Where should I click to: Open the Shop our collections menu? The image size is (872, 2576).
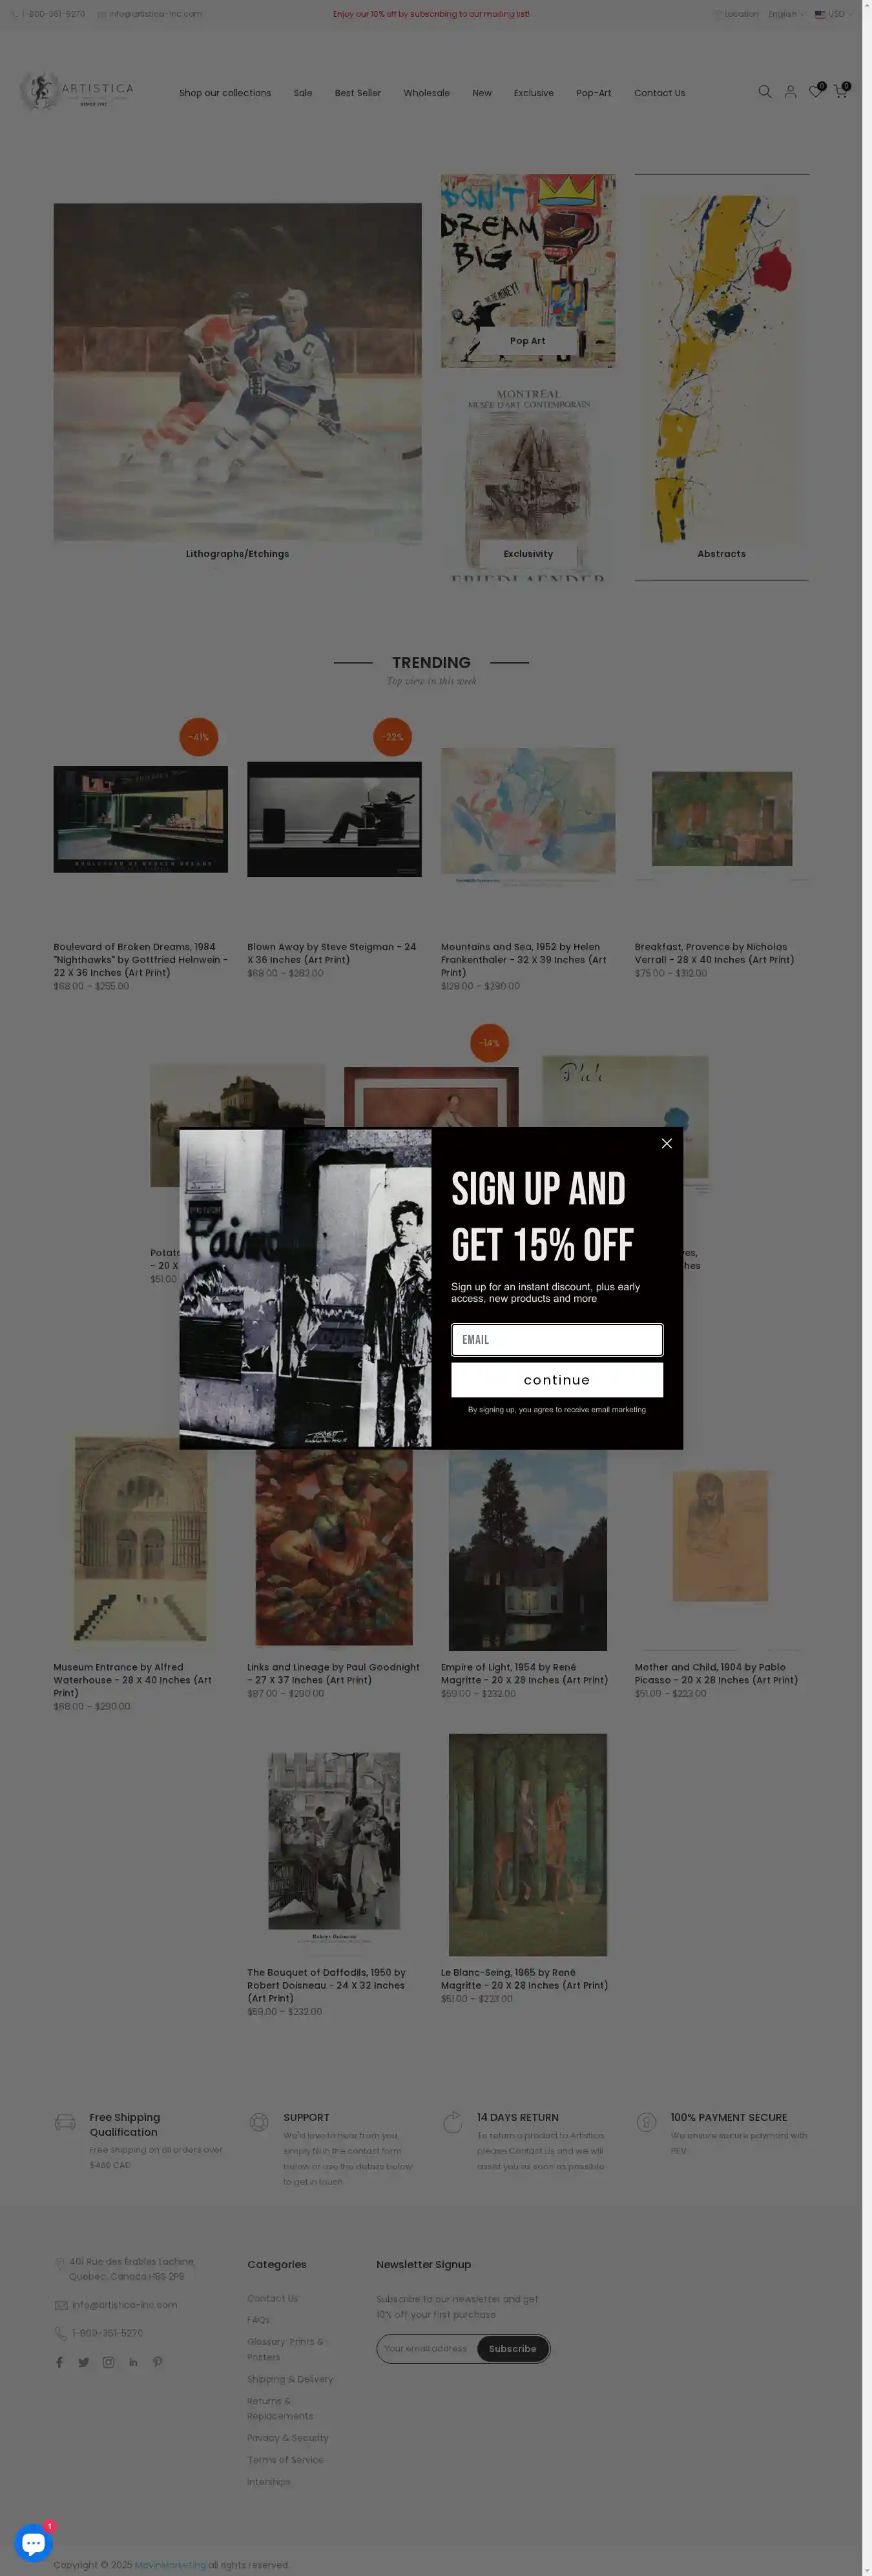pyautogui.click(x=225, y=93)
